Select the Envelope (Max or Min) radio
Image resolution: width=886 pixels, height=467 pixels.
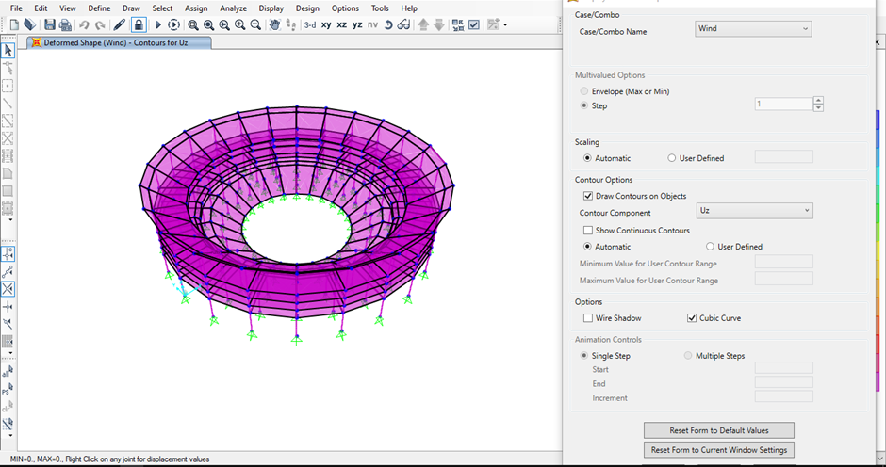[584, 91]
